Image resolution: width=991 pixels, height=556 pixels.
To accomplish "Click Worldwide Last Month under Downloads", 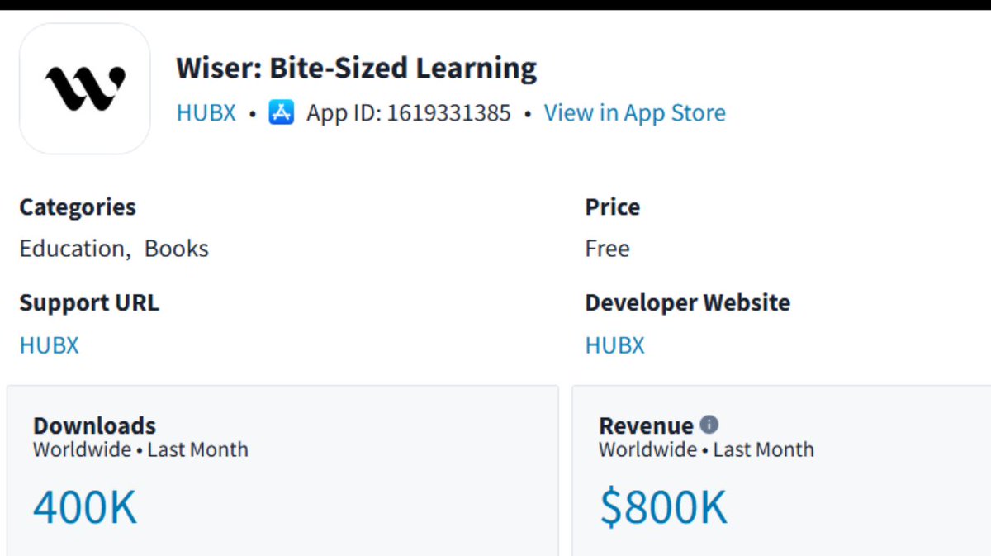I will [140, 449].
